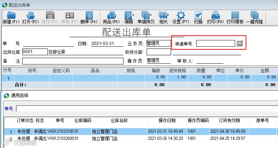The width and height of the screenshot is (278, 148).
Task: Click the 操作员编码 column header
Action: [198, 120]
